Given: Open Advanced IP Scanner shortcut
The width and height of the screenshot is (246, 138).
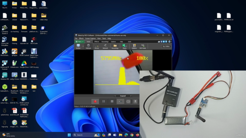Looking at the screenshot, I should 5,65.
